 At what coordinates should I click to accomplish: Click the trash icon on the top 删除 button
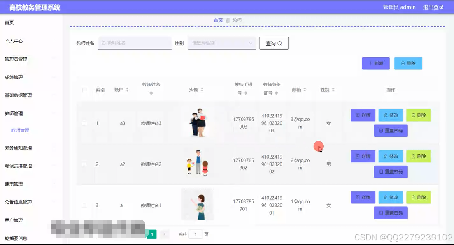403,63
